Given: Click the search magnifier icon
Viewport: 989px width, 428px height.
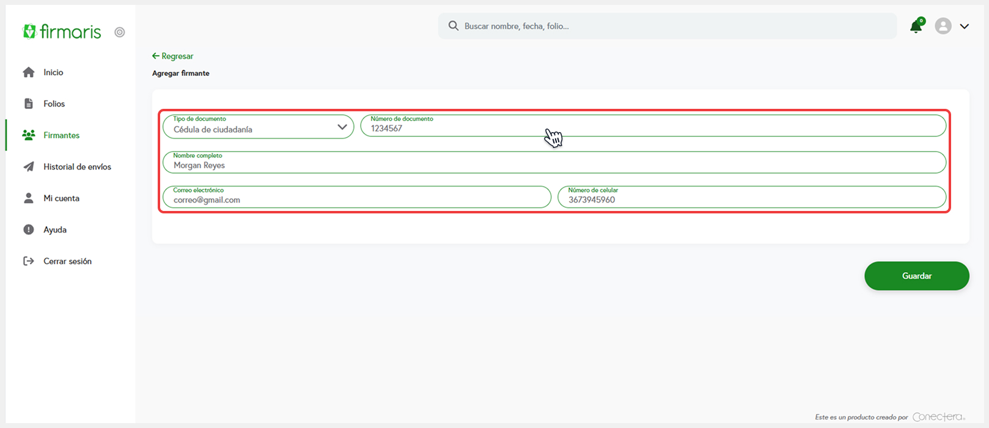Looking at the screenshot, I should pyautogui.click(x=454, y=26).
